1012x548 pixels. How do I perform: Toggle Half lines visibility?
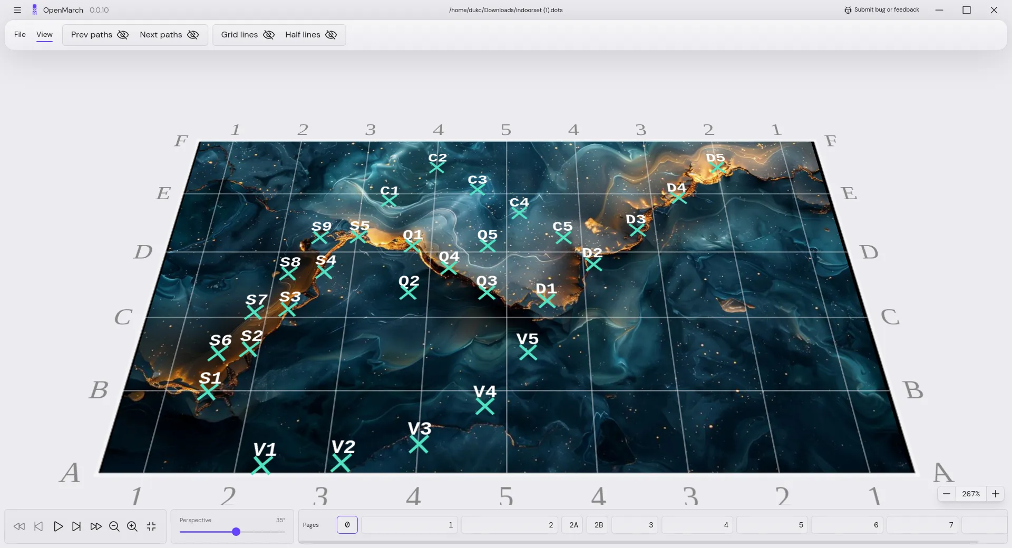click(x=331, y=35)
